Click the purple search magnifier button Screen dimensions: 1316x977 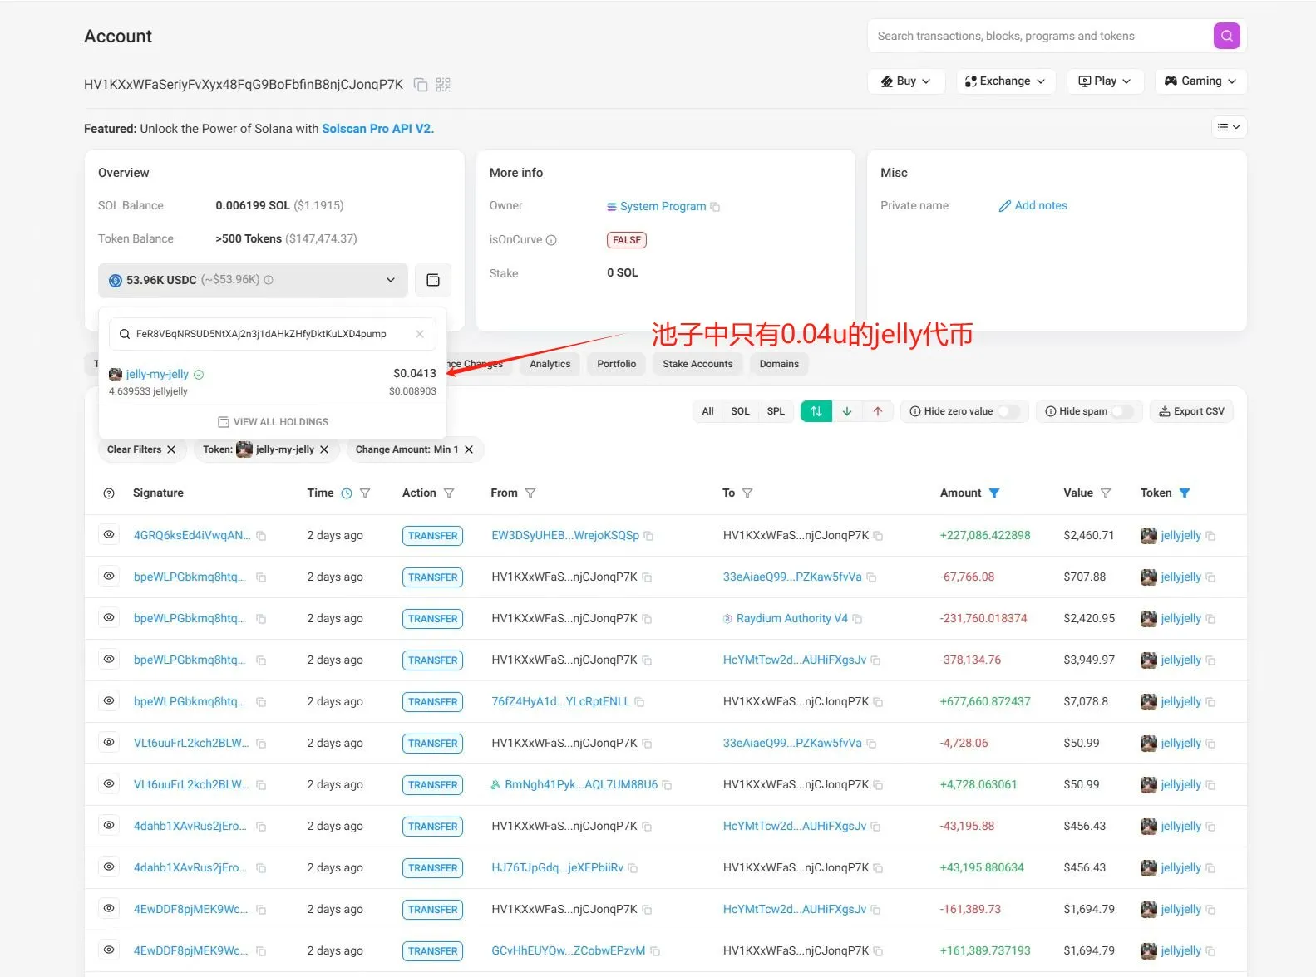[x=1226, y=36]
